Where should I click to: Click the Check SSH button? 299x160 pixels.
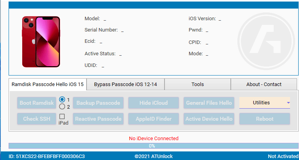pyautogui.click(x=37, y=119)
